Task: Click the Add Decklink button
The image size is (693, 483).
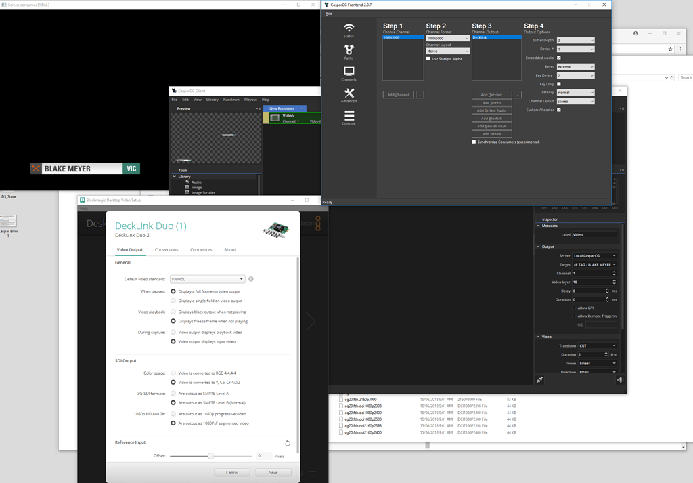Action: [492, 94]
